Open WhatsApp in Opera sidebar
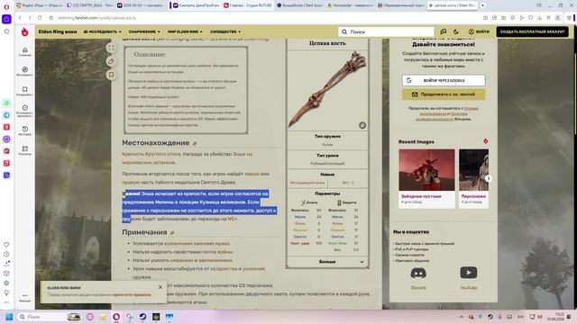 (6, 103)
